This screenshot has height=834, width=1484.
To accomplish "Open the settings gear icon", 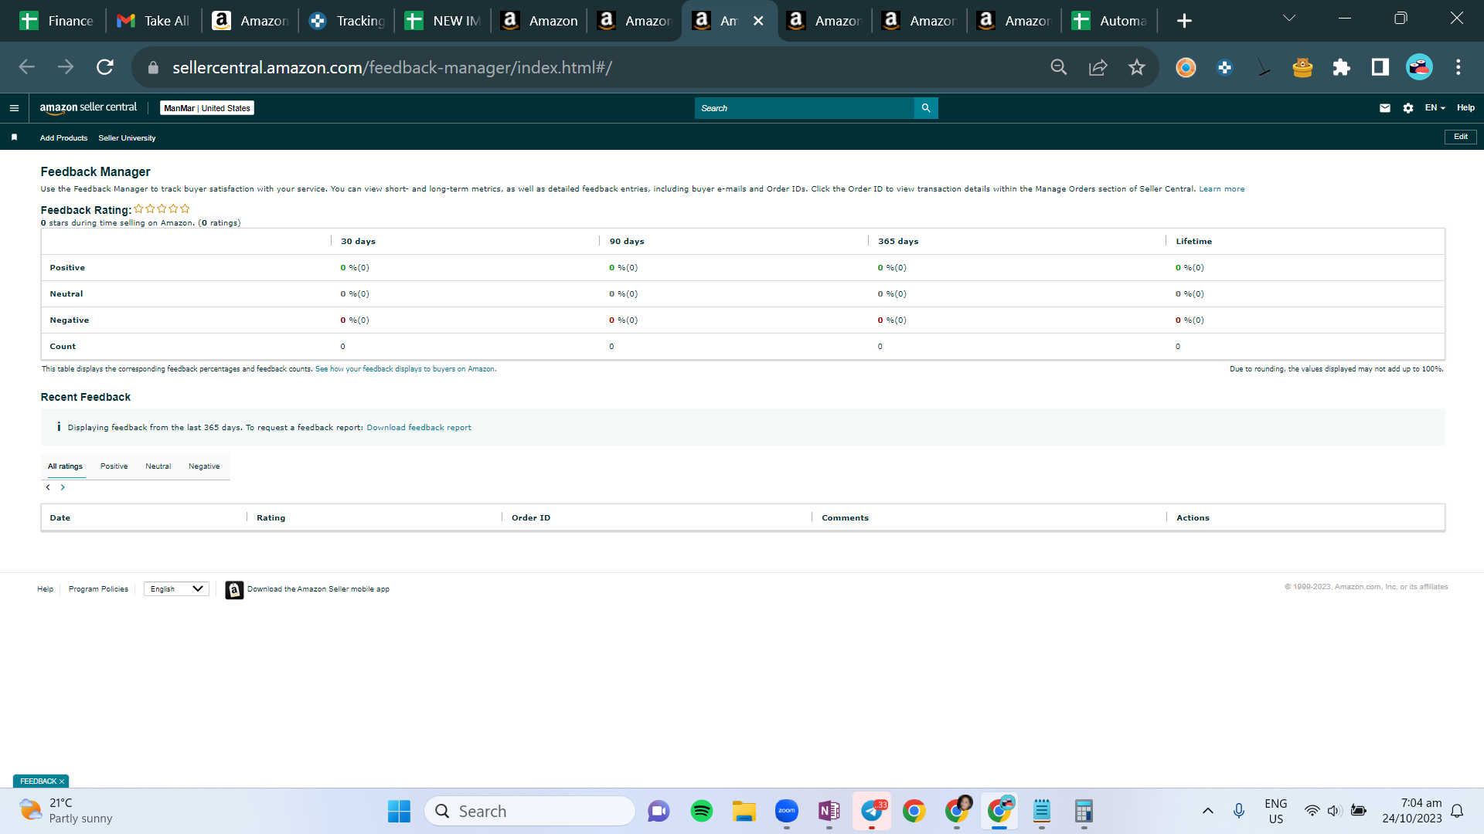I will 1408,108.
